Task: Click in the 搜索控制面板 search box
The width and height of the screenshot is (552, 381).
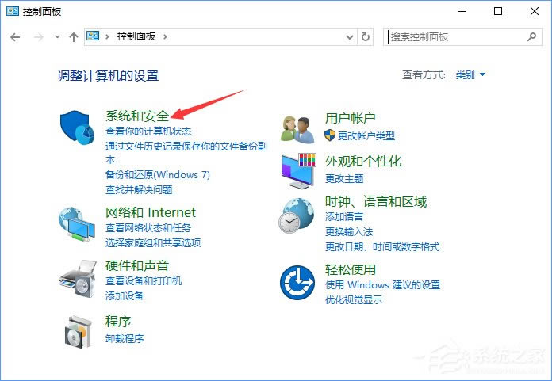Action: pos(454,36)
